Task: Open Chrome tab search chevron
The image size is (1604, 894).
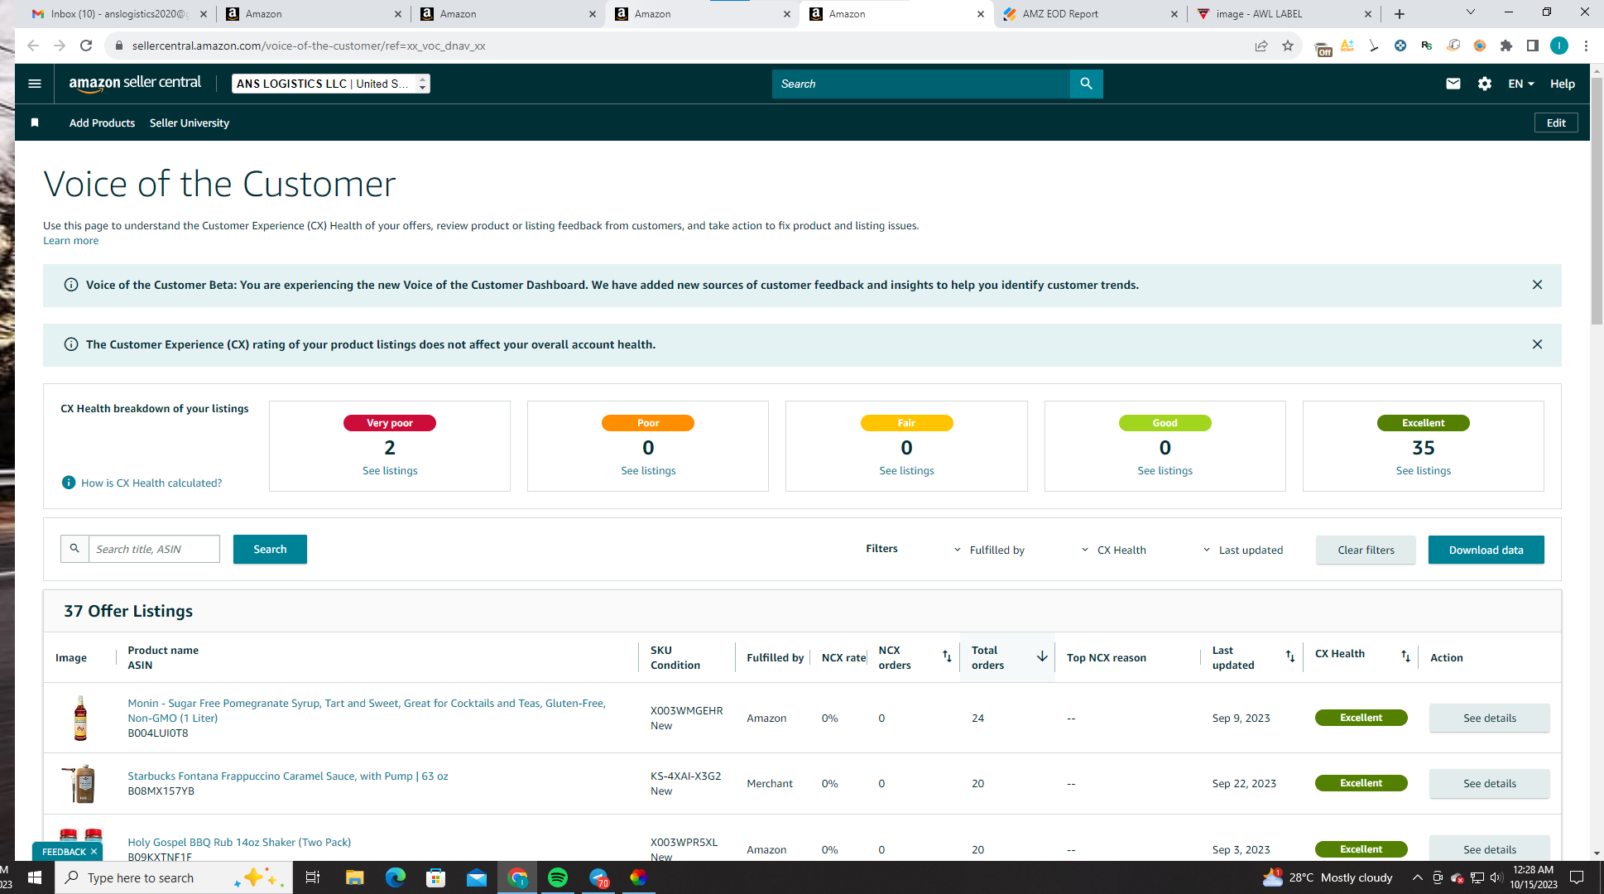Action: point(1471,12)
